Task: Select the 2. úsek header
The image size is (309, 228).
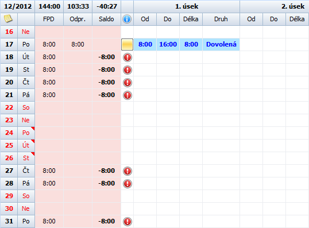Action: 275,6
